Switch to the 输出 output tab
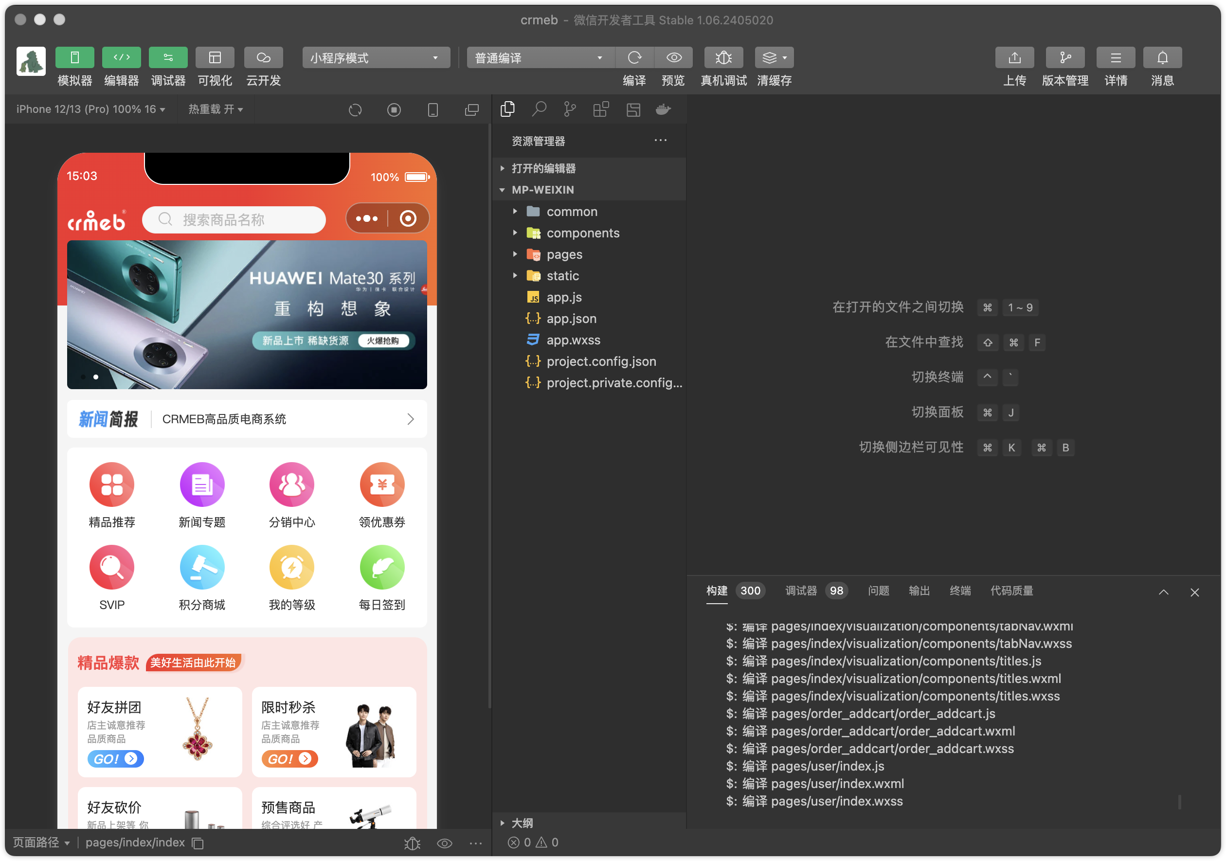Viewport: 1226px width, 861px height. pyautogui.click(x=919, y=591)
